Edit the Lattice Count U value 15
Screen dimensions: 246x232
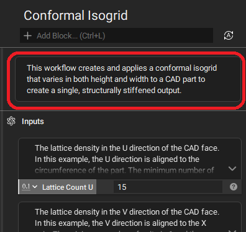(168, 187)
